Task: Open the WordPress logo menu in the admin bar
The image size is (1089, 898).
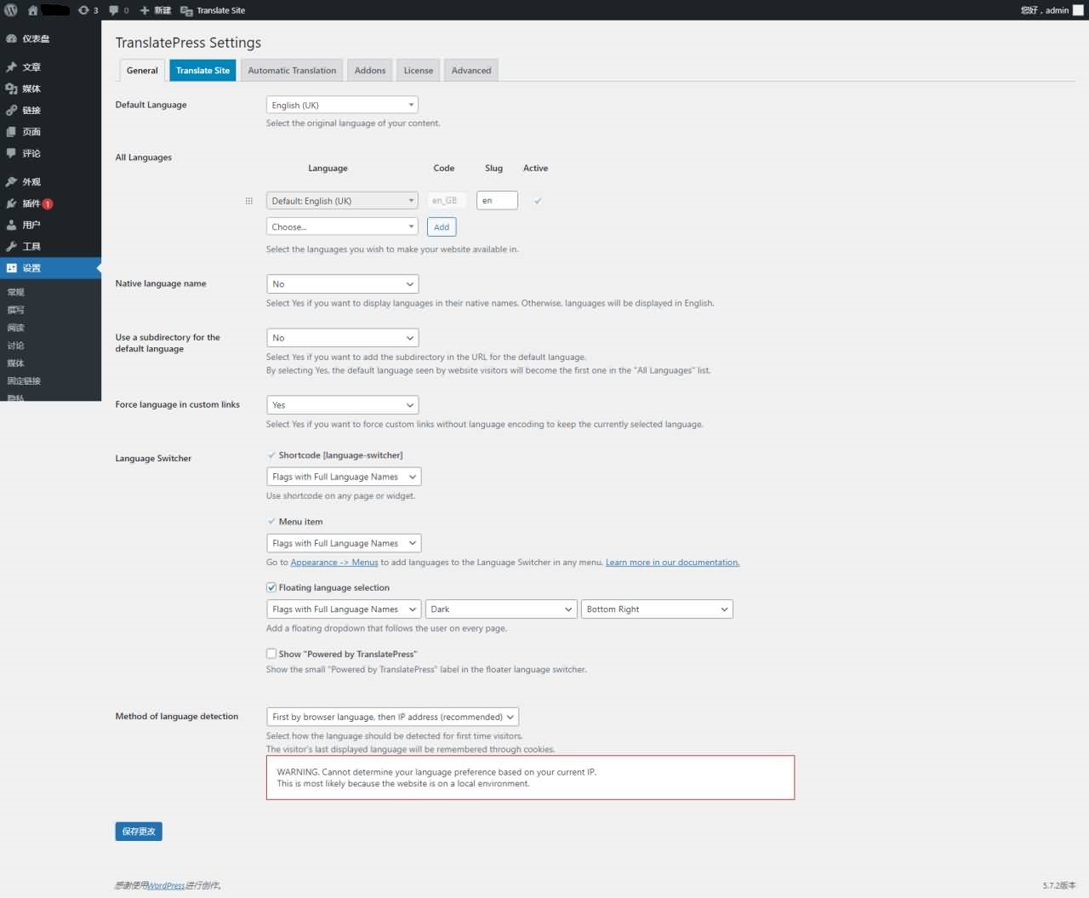Action: [x=11, y=10]
